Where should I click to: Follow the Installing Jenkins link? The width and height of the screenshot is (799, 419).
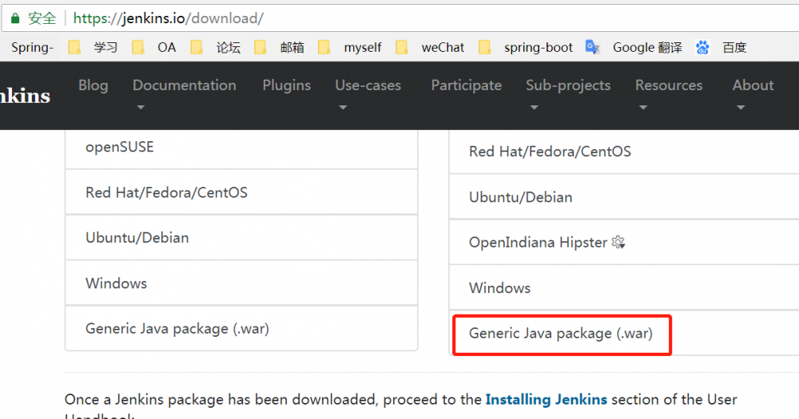tap(546, 399)
